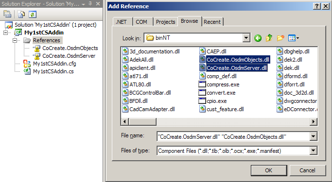The image size is (332, 182).
Task: Click inside the File name input field
Action: 233,136
